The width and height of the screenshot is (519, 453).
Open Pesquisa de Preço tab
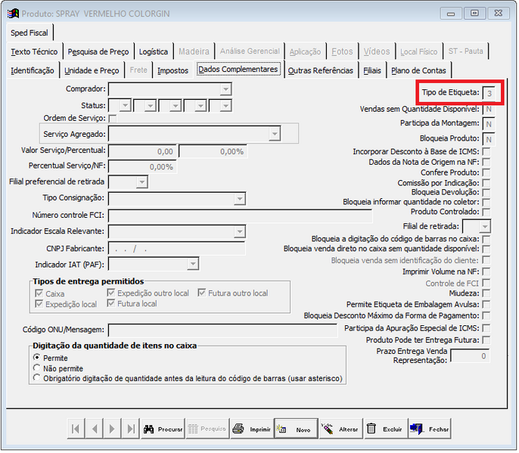(98, 51)
